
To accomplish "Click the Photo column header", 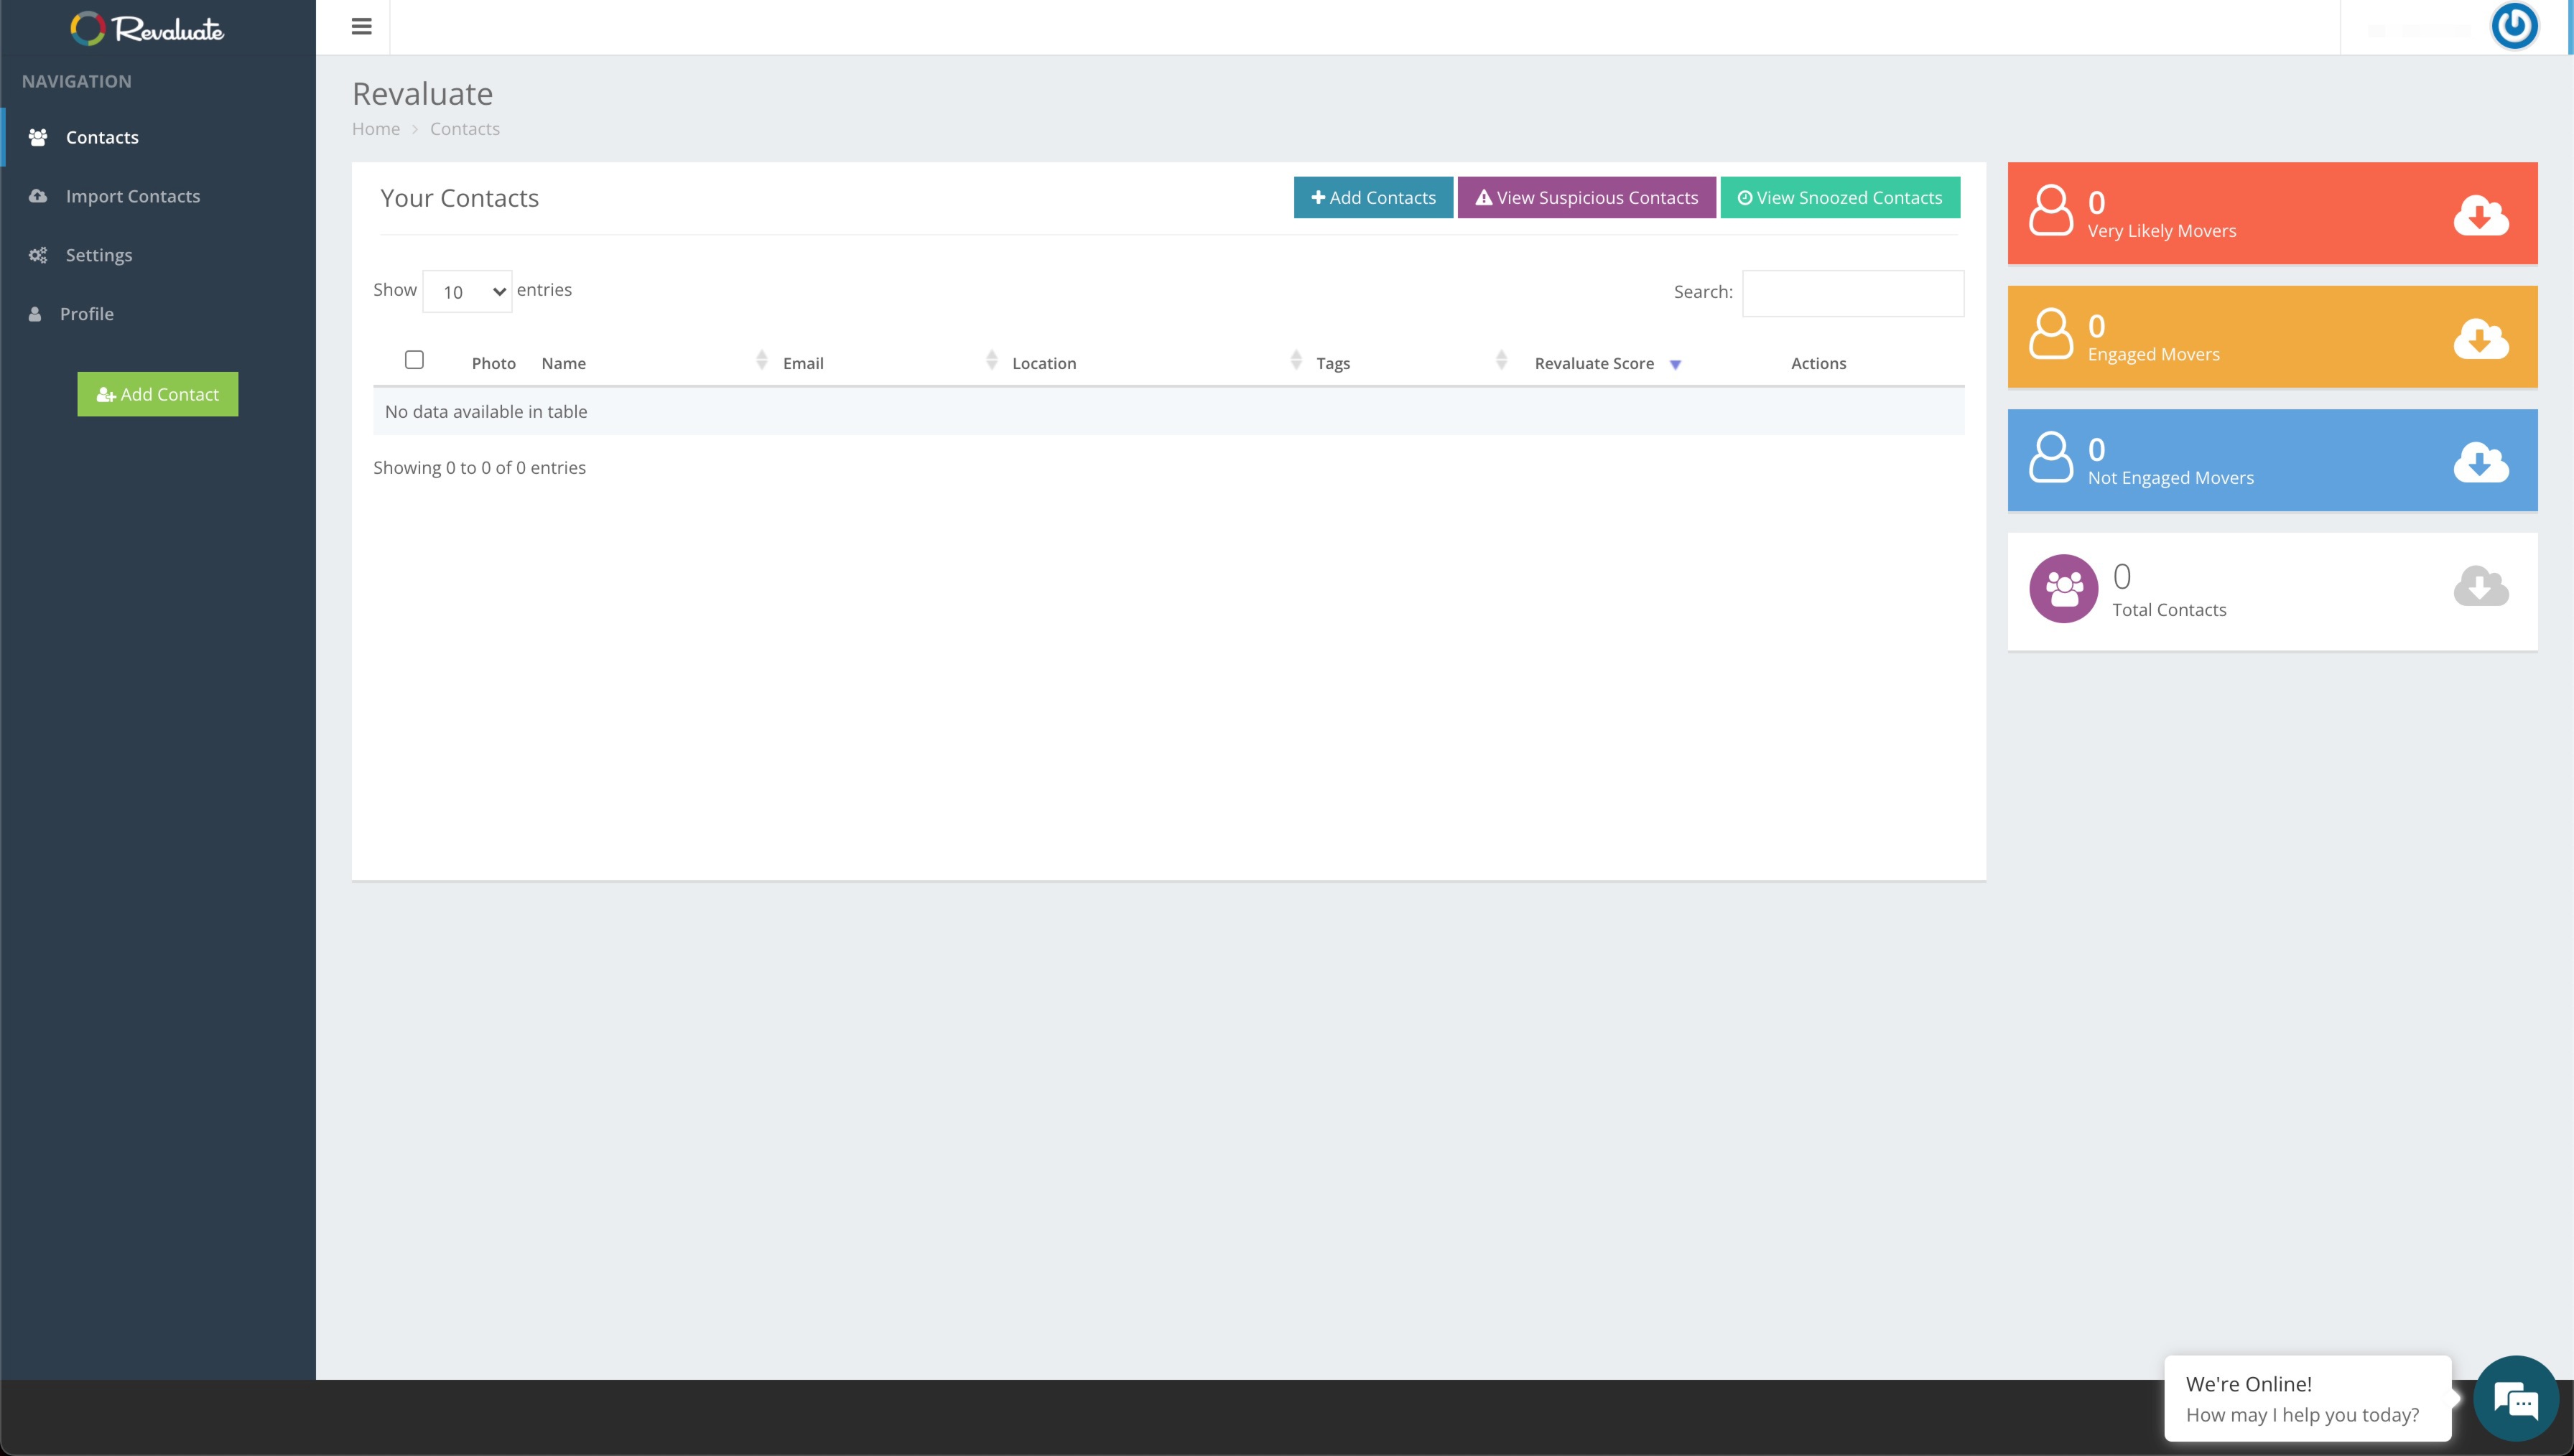I will [x=494, y=363].
